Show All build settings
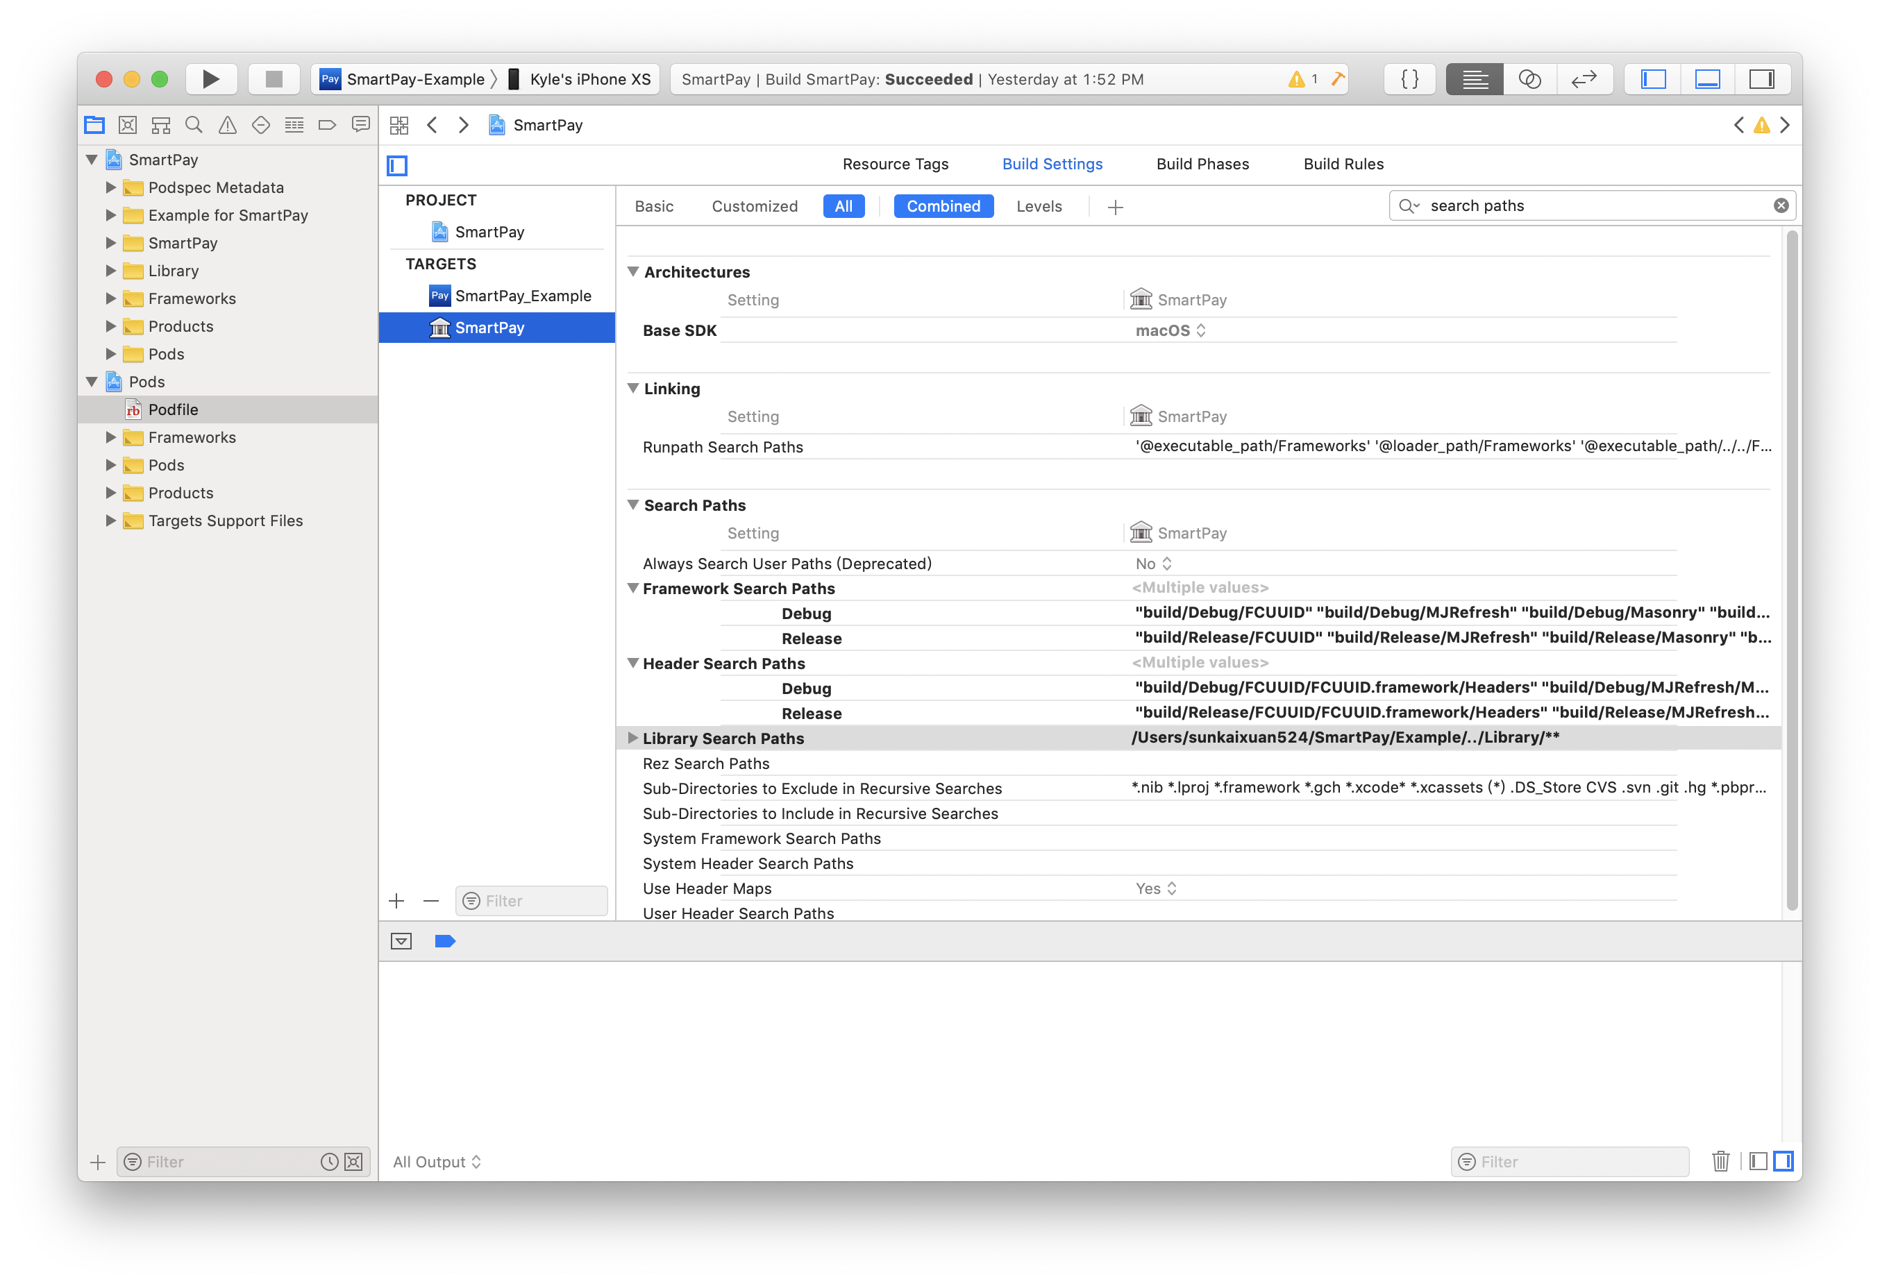This screenshot has width=1880, height=1284. tap(844, 206)
